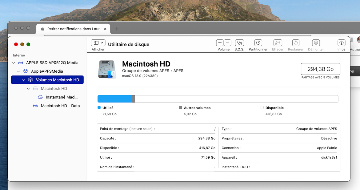The image size is (360, 190).
Task: Click the blue used-space bar segment
Action: coord(114,99)
